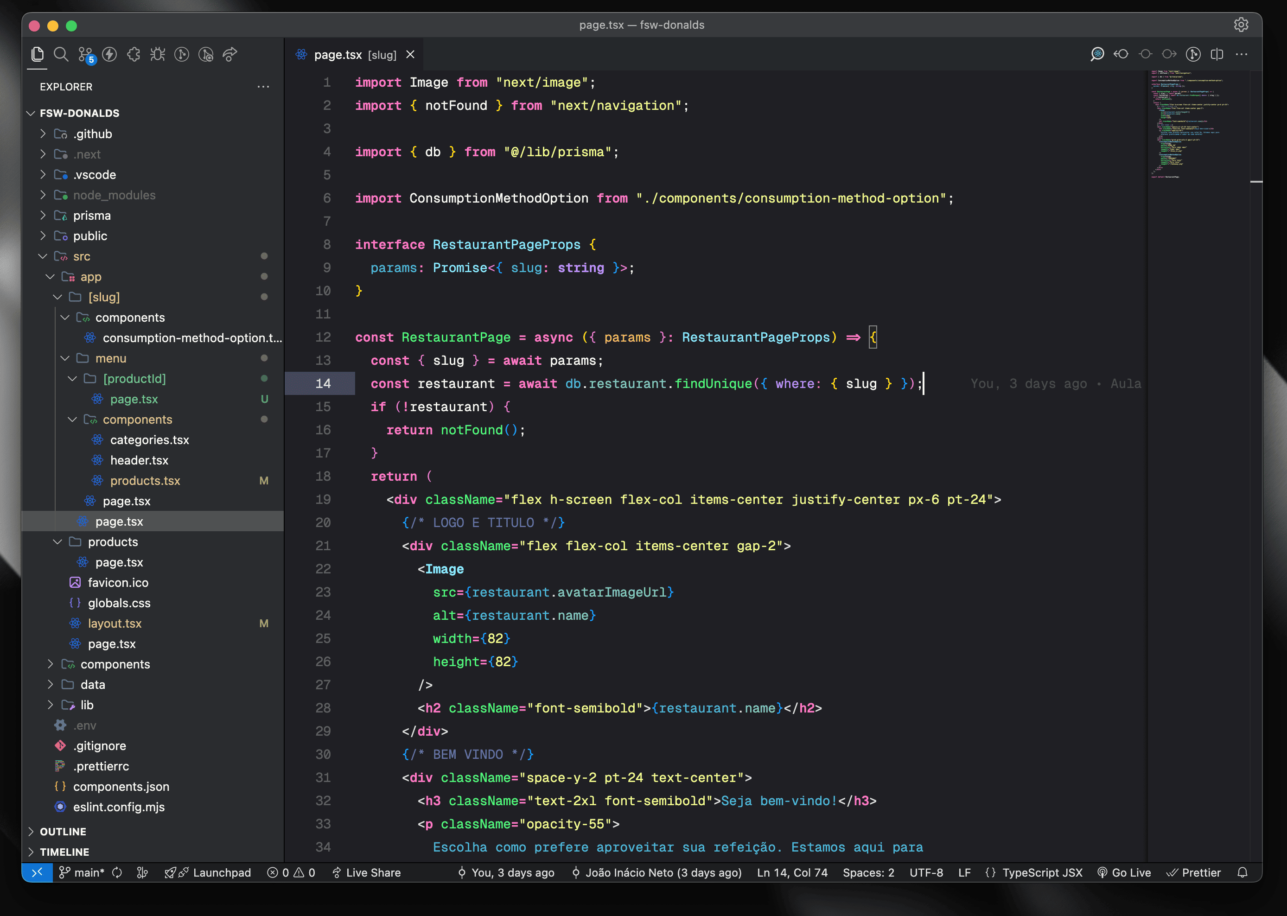
Task: Open notifications bell in status bar
Action: click(1242, 872)
